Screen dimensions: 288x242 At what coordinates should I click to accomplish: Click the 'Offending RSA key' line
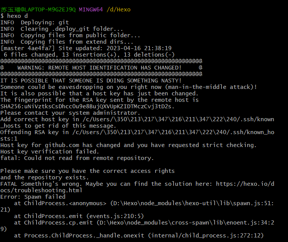pos(137,132)
